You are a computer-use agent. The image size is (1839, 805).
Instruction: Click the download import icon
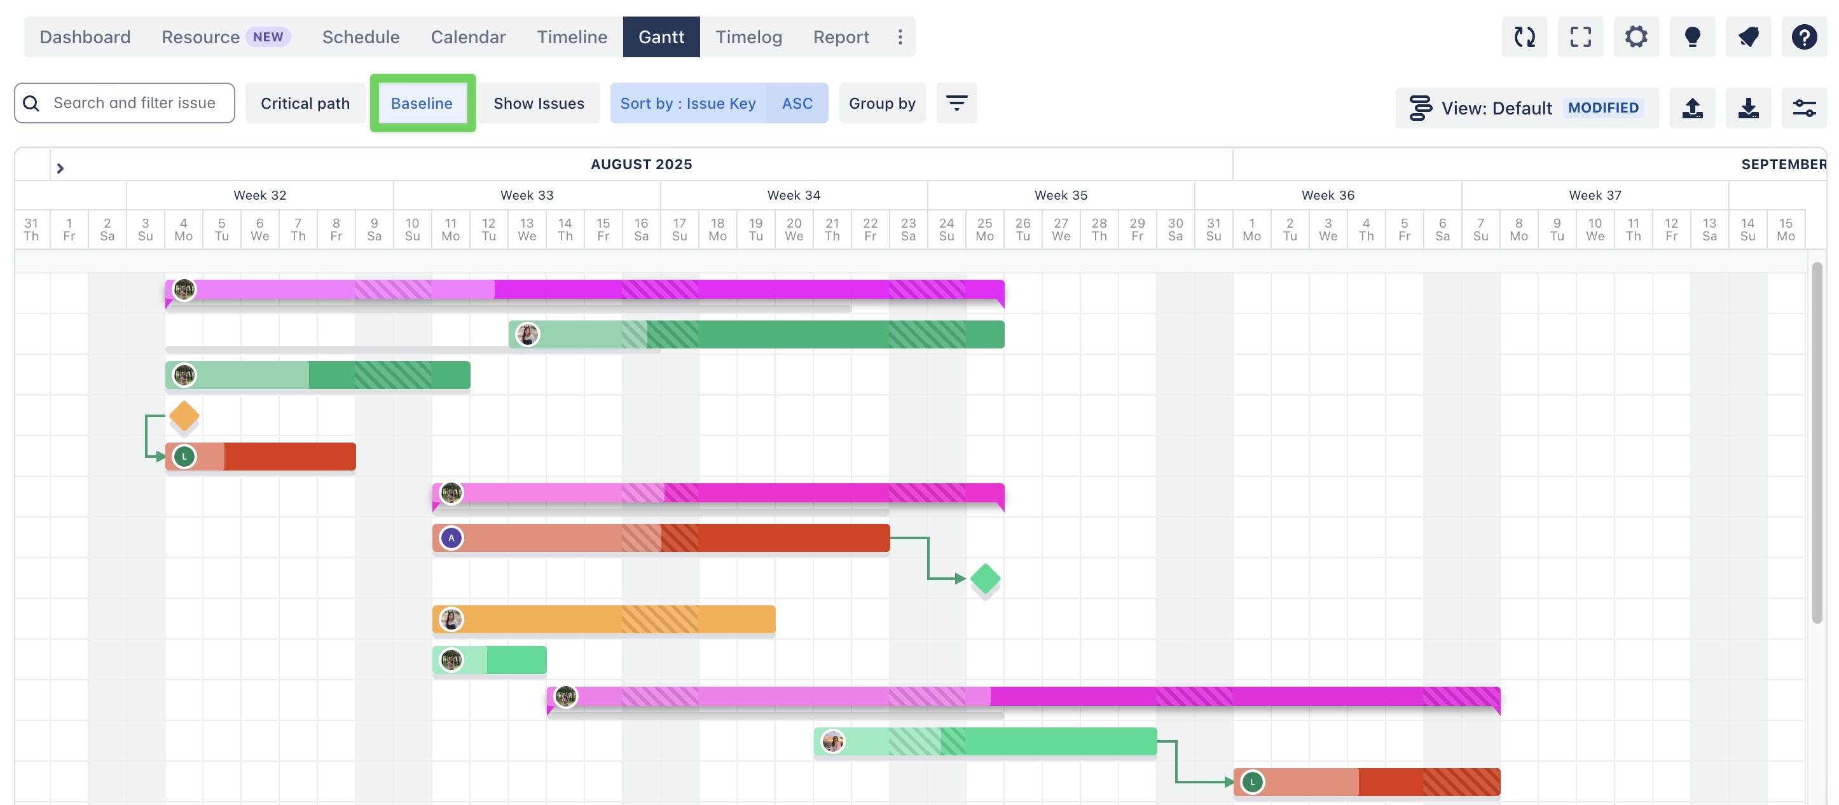[1748, 109]
